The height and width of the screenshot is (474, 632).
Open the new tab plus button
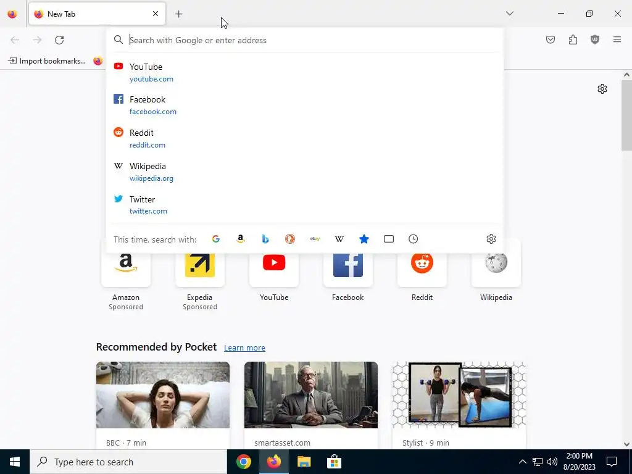pyautogui.click(x=178, y=14)
